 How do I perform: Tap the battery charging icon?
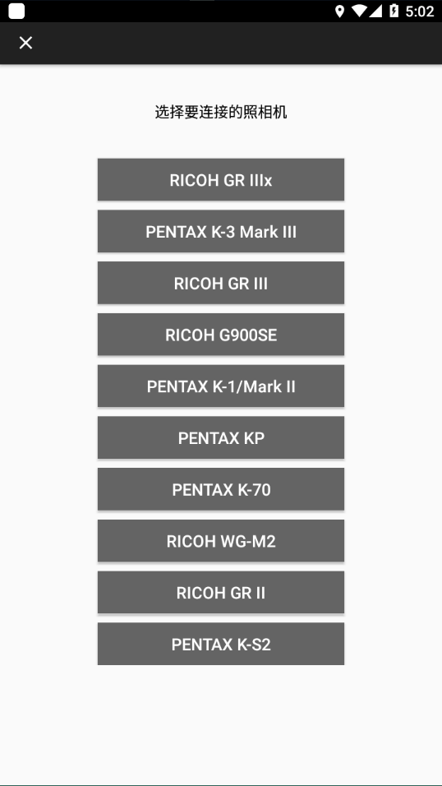pos(394,11)
